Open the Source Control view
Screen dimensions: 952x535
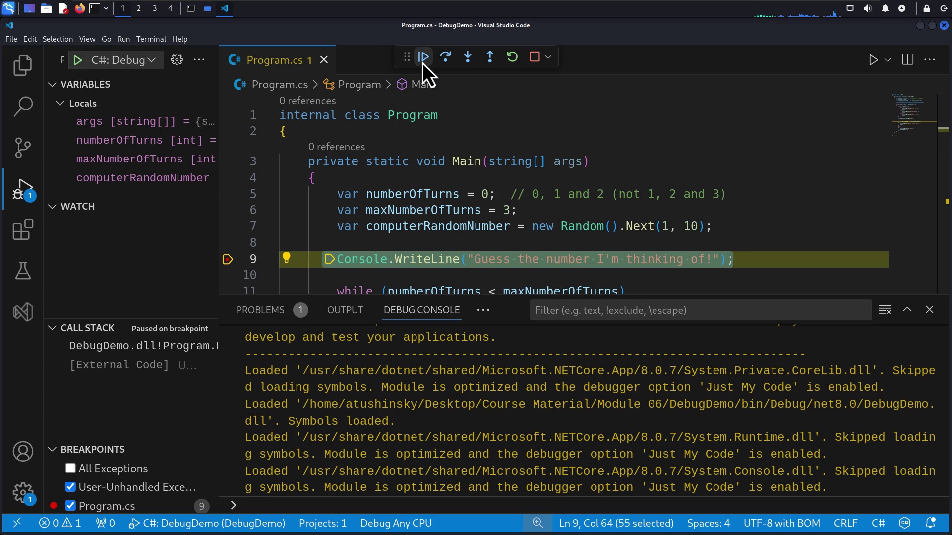pyautogui.click(x=23, y=147)
